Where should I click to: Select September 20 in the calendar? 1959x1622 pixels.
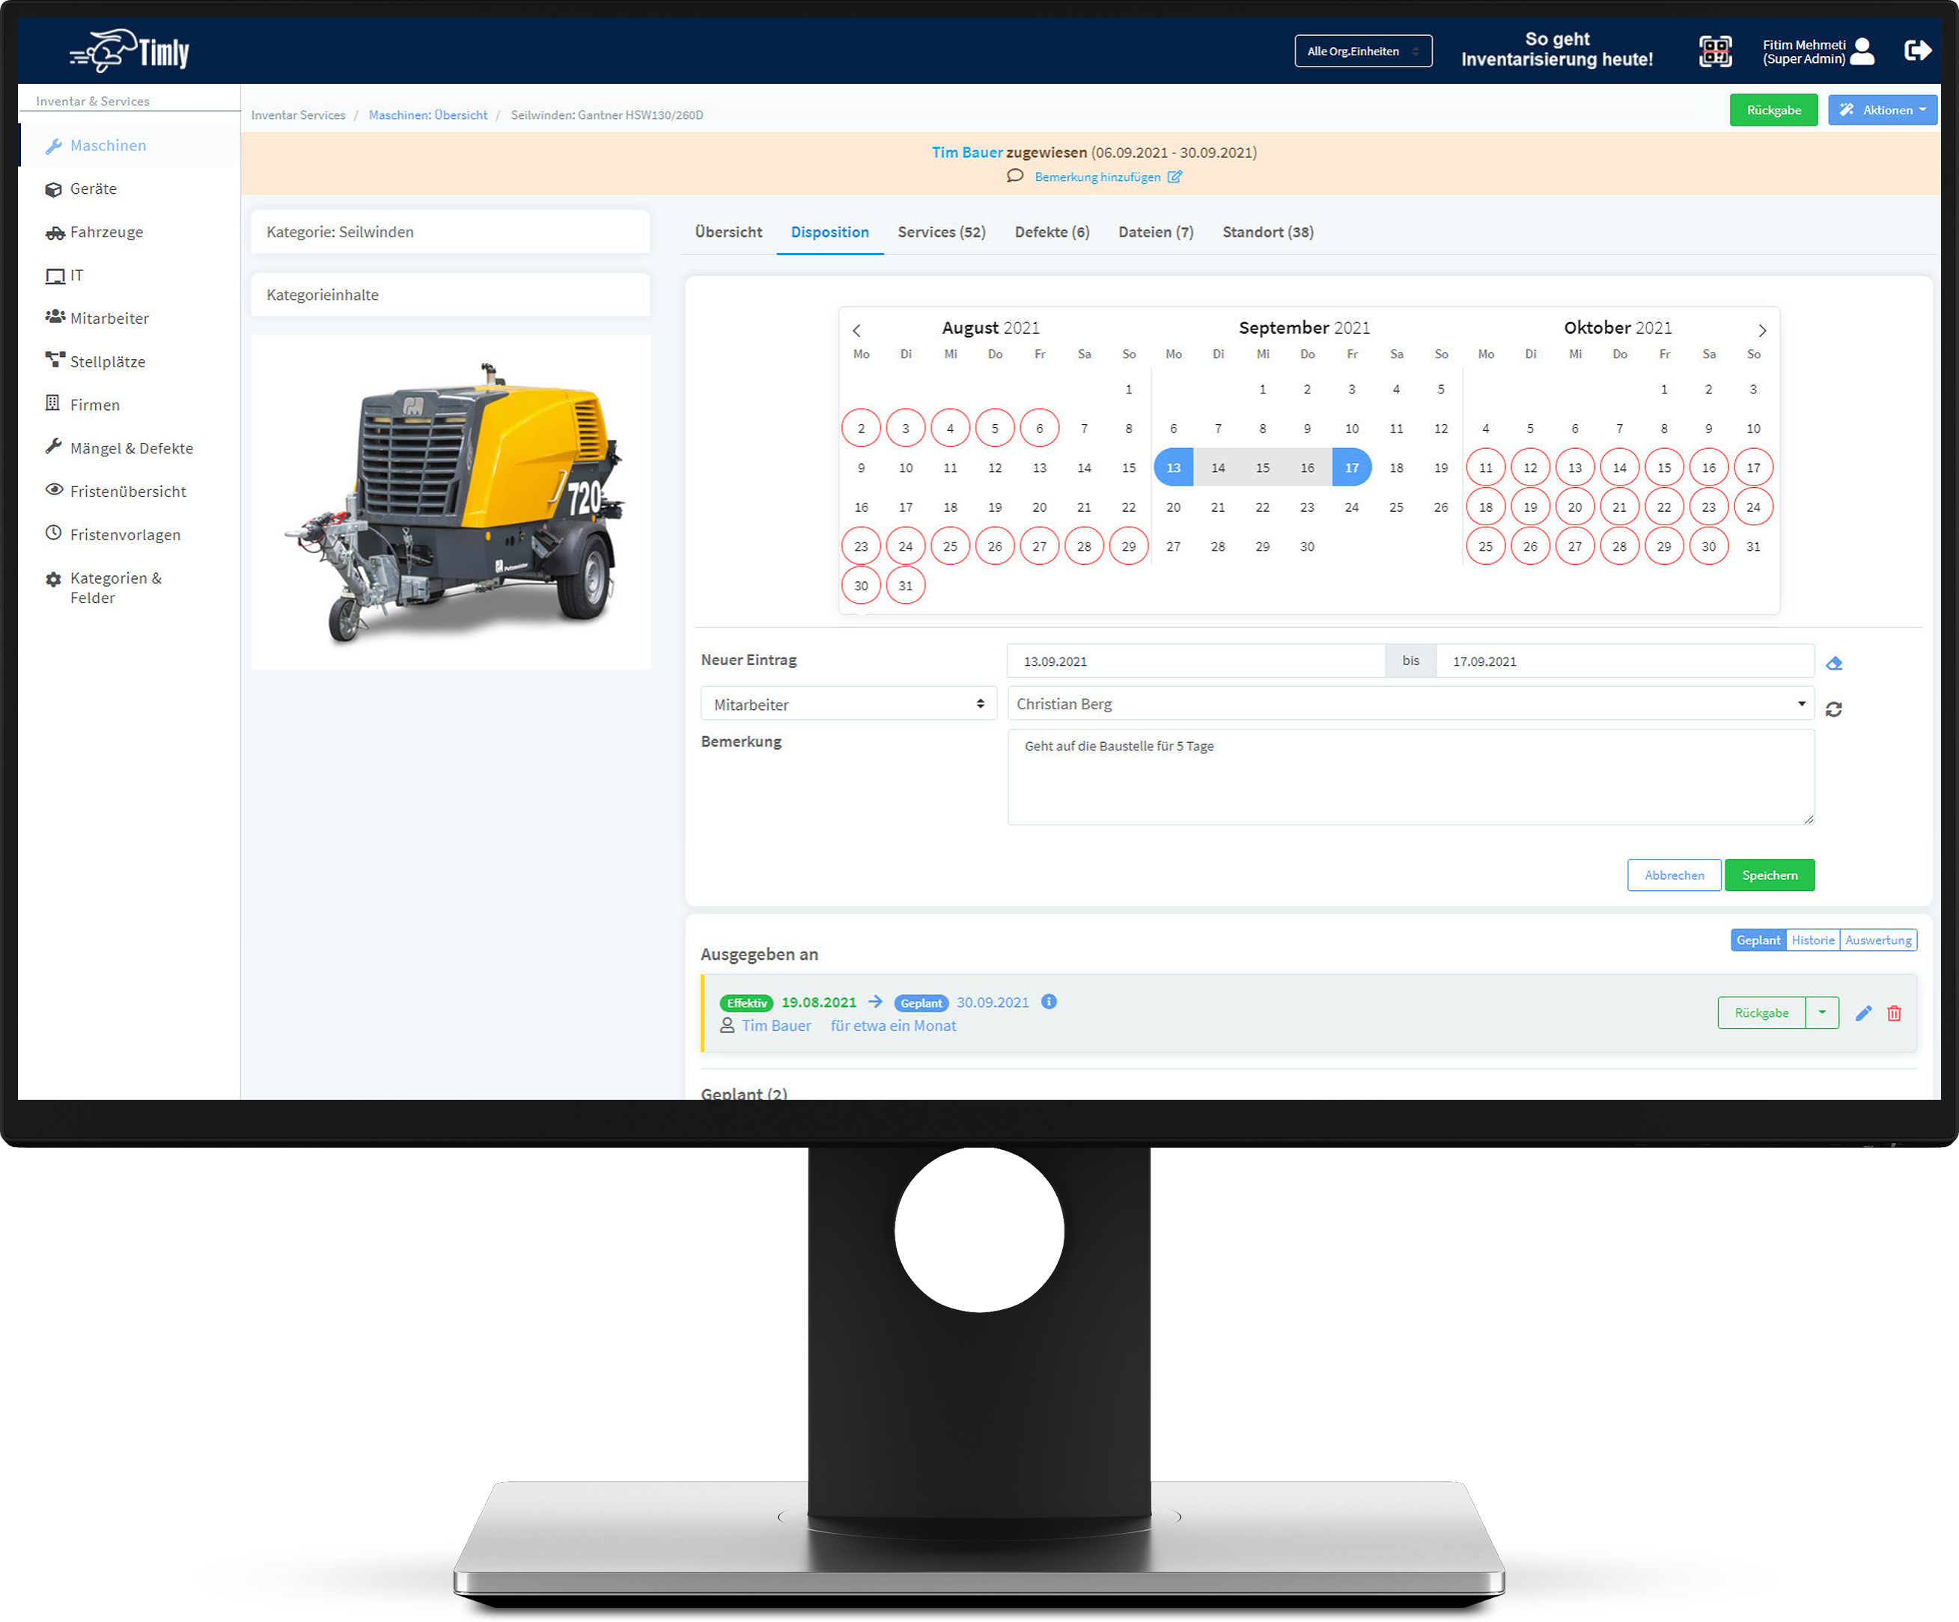[x=1174, y=507]
